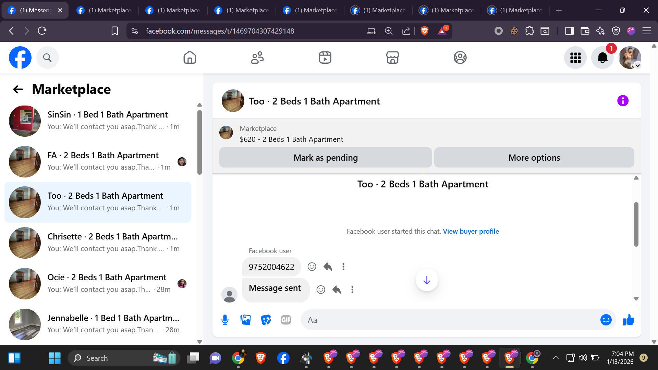Viewport: 658px width, 370px height.
Task: Jump to latest message arrow
Action: (427, 280)
